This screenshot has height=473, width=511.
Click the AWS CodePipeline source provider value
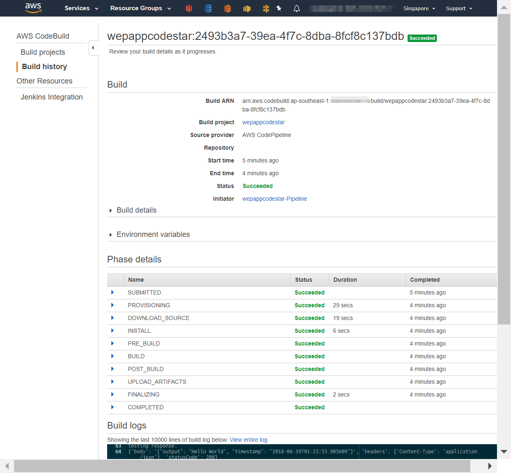point(267,135)
